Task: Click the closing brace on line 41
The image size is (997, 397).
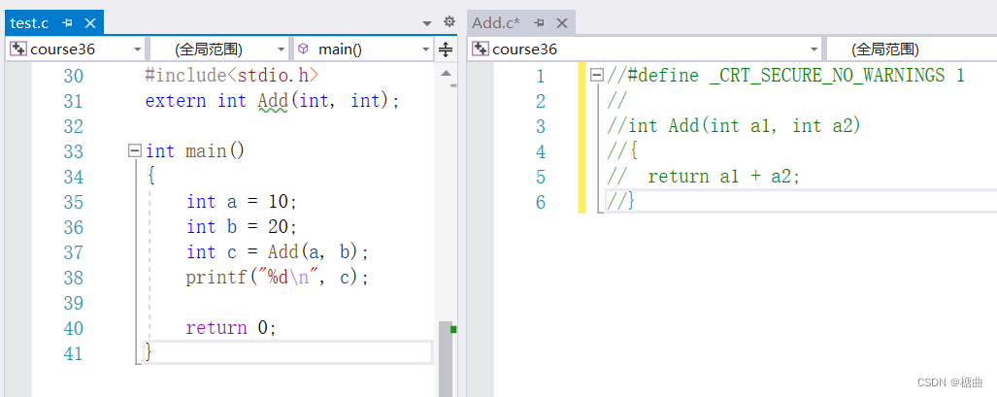Action: 149,351
